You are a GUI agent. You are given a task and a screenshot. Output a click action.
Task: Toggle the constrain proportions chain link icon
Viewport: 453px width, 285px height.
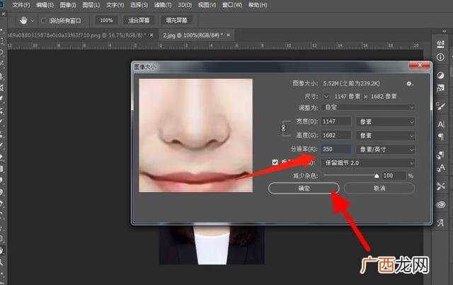283,128
